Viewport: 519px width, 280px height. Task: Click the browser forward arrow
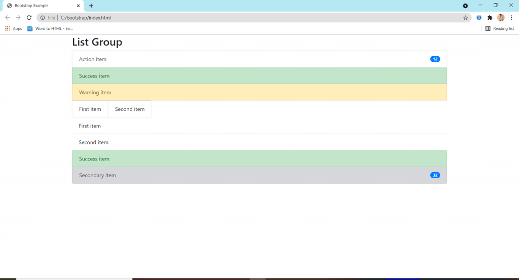pos(18,18)
